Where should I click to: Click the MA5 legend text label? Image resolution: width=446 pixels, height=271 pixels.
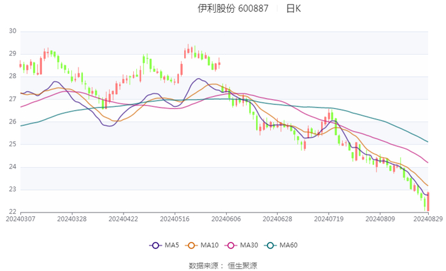coord(172,246)
